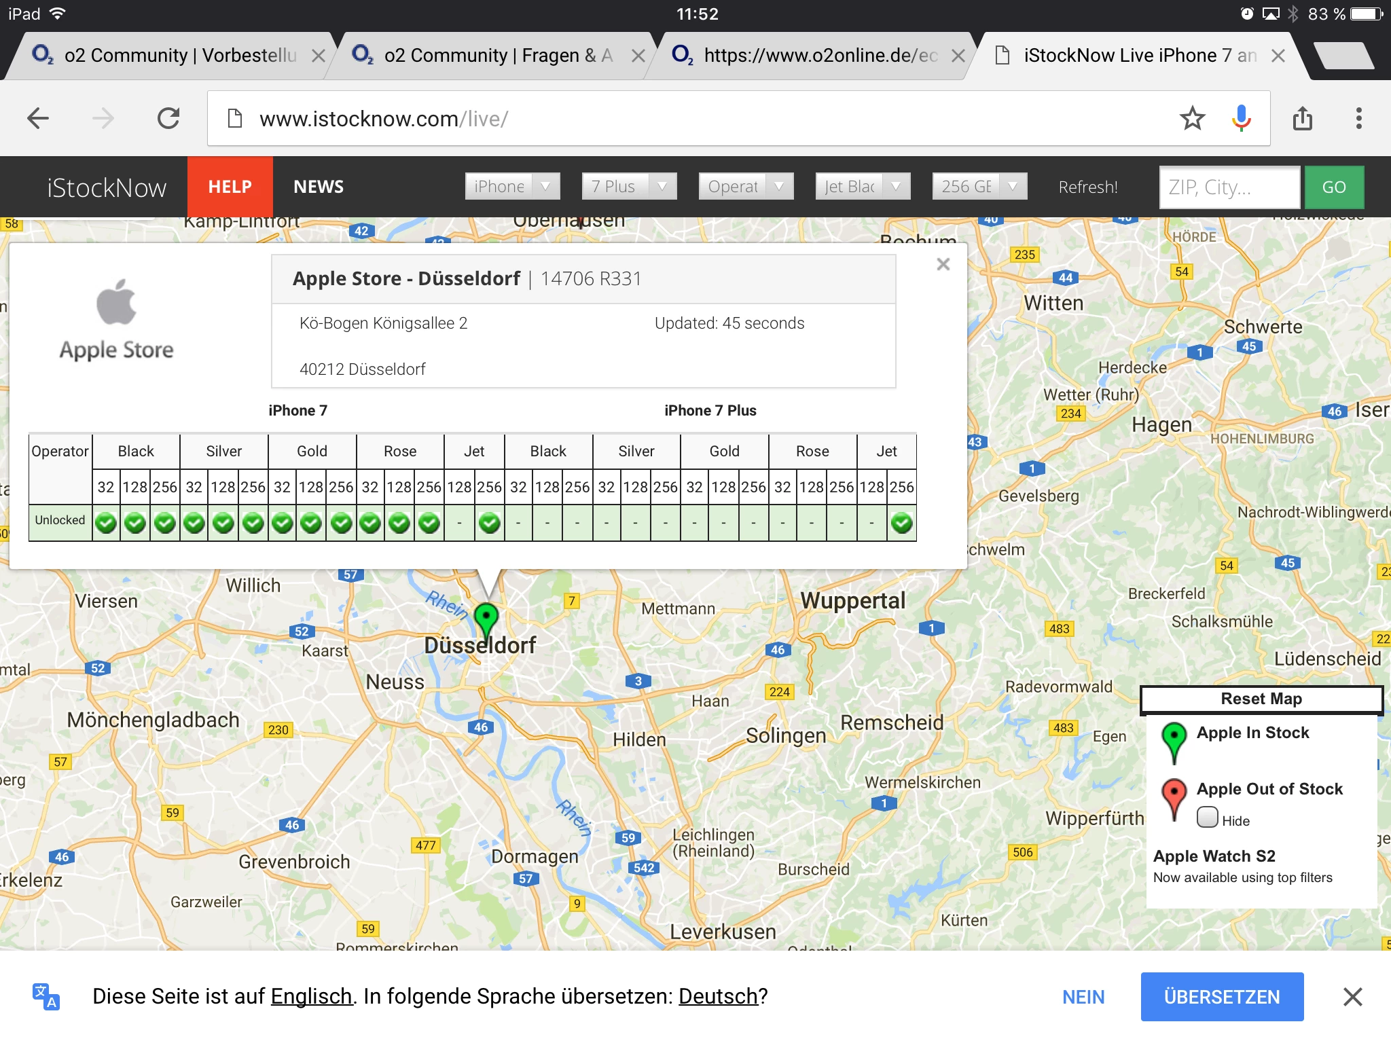Click the green Düsseldorf map pin
This screenshot has width=1391, height=1043.
(486, 618)
